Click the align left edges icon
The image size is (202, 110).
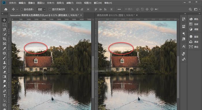pyautogui.click(x=72, y=9)
